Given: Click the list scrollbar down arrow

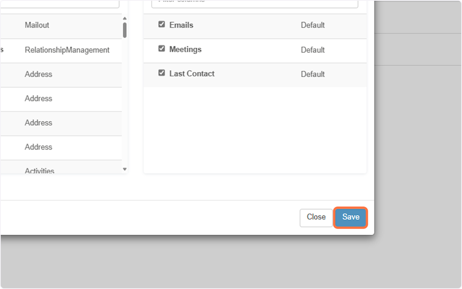Looking at the screenshot, I should (125, 169).
